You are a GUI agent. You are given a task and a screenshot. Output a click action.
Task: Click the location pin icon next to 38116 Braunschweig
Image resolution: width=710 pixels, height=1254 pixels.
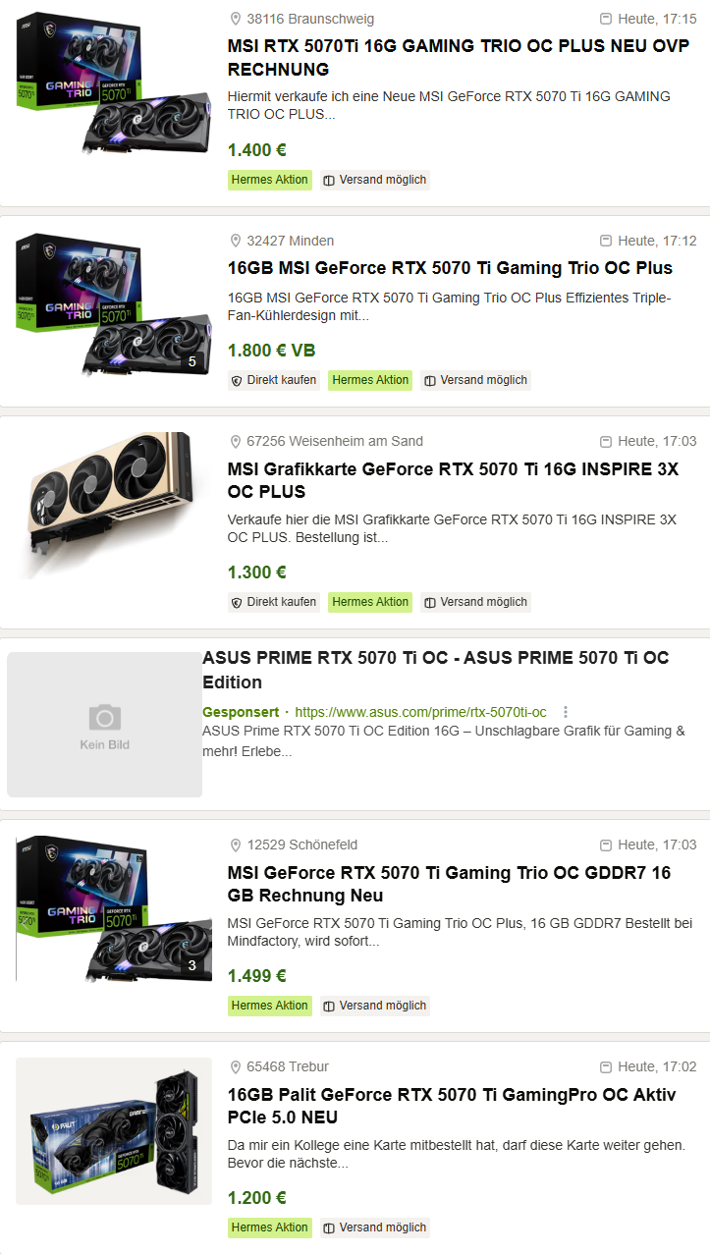point(235,19)
